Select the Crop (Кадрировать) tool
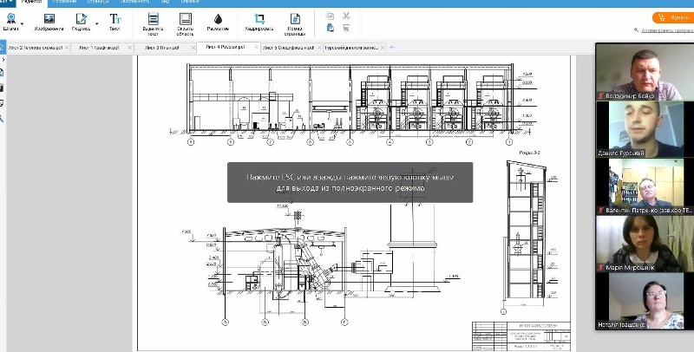The height and width of the screenshot is (352, 694). pos(259,17)
